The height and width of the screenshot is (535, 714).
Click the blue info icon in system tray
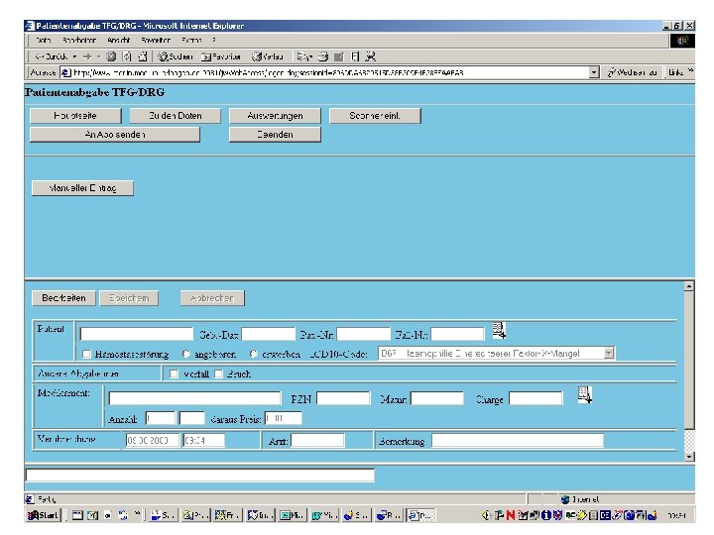(x=545, y=515)
